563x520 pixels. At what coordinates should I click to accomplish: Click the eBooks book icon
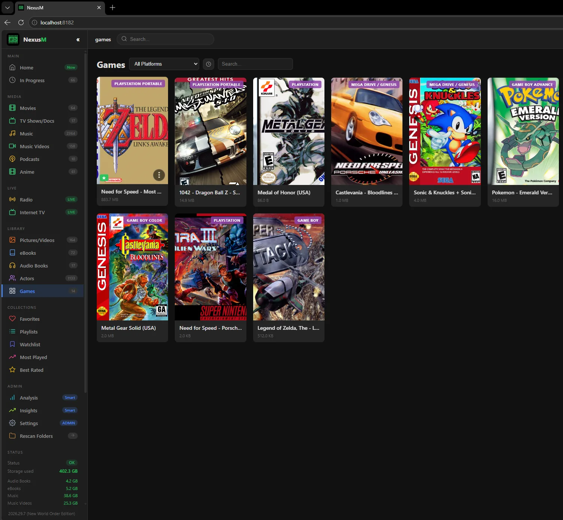click(x=12, y=253)
